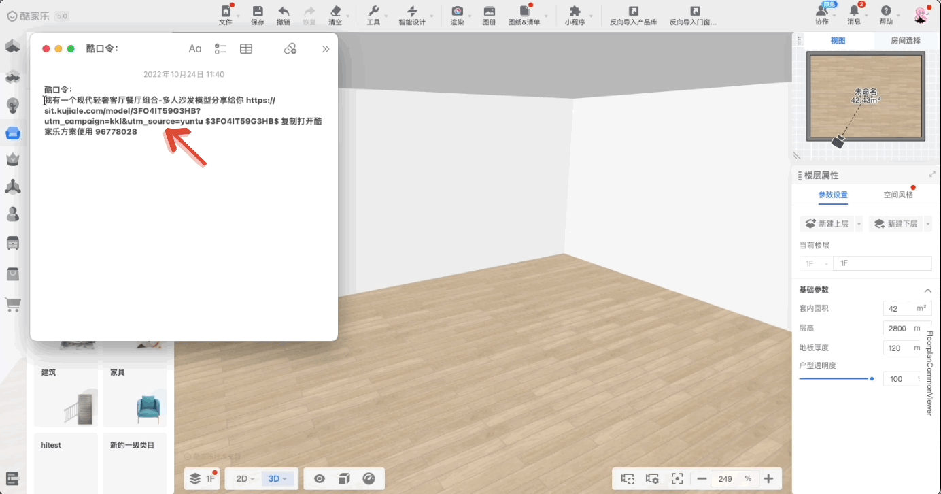Click the Smart Design (智能设计) lightning icon
The height and width of the screenshot is (494, 941).
[412, 12]
